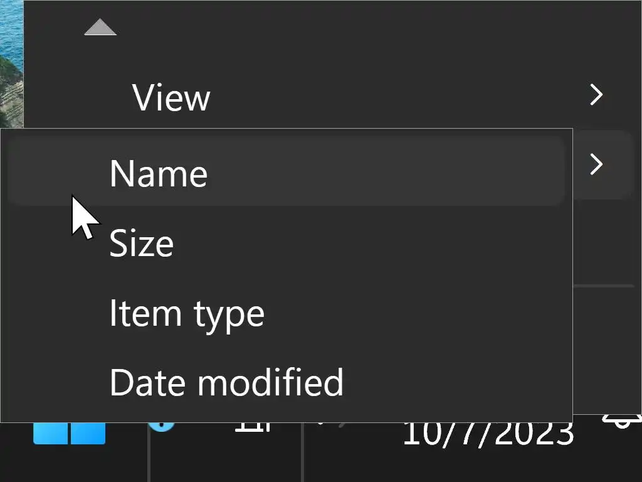
Task: Click the blue circular taskbar icon
Action: pyautogui.click(x=160, y=427)
